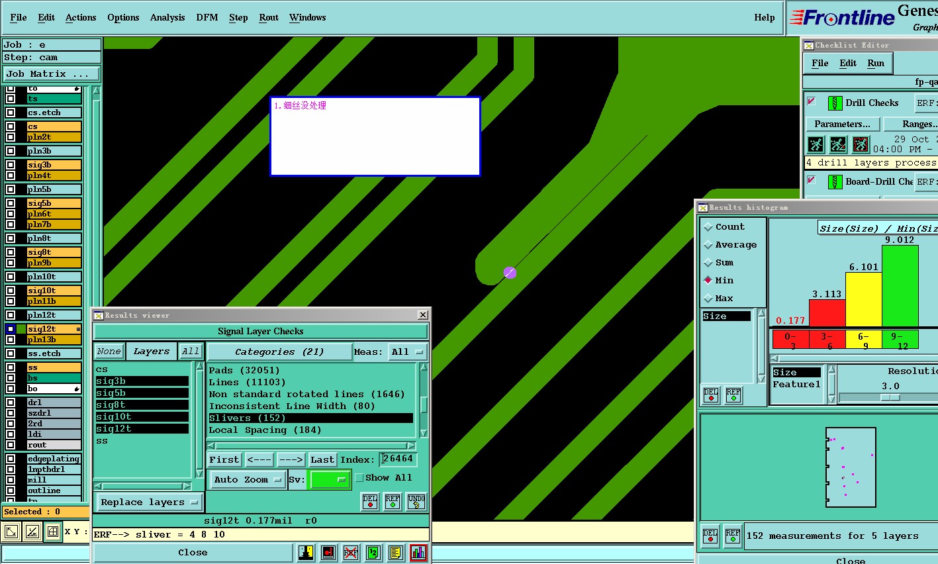
Task: Click the First button in Results viewer
Action: (224, 459)
